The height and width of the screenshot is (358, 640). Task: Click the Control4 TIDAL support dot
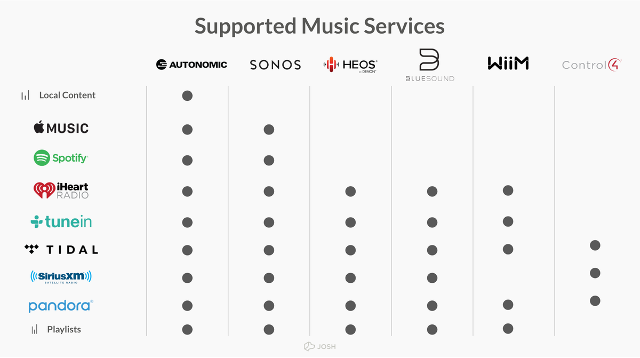tap(595, 245)
